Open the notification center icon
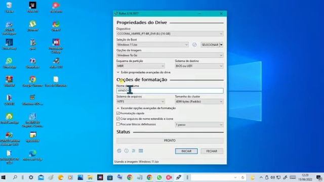324x182 pixels. click(x=319, y=177)
